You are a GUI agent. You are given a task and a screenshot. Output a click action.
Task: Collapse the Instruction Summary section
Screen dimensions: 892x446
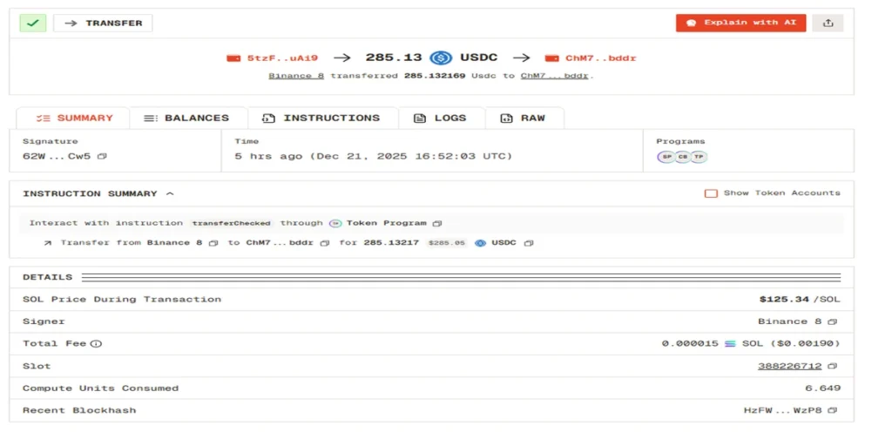pyautogui.click(x=170, y=194)
